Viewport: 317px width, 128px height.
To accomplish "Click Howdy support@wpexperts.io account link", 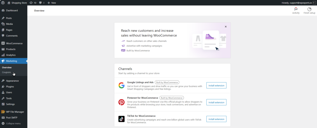I will [x=297, y=3].
